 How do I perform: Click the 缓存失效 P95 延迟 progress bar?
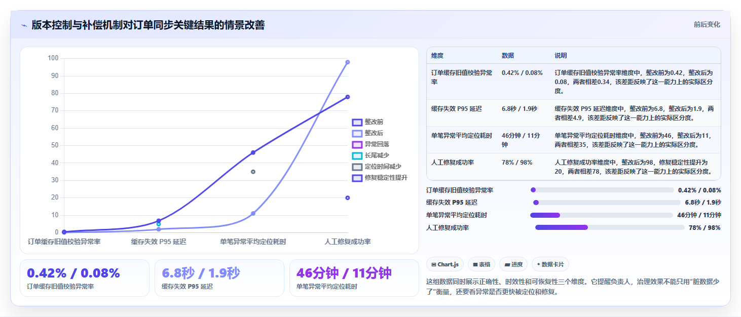[x=607, y=203]
